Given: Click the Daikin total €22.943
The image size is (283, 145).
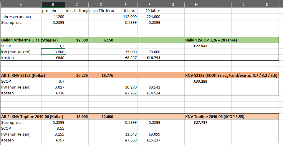Looking at the screenshot, I should tap(196, 46).
